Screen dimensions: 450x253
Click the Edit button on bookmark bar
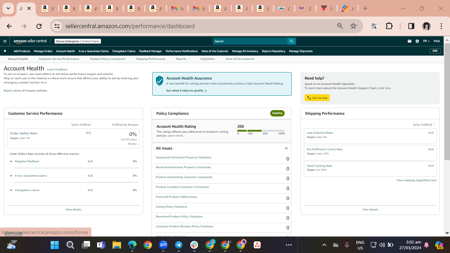point(435,51)
